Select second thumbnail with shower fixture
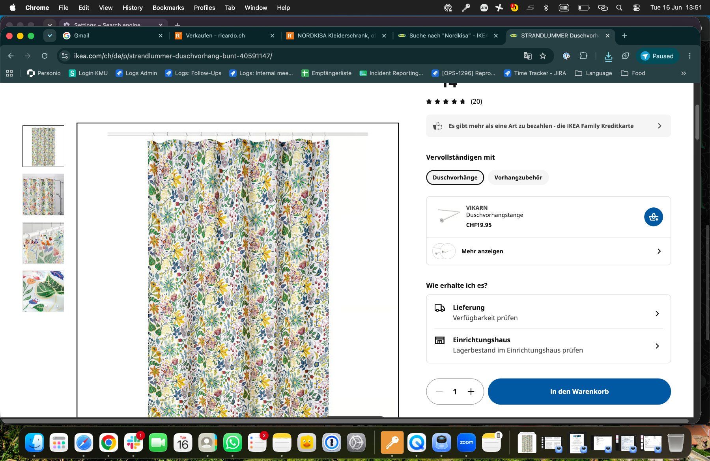This screenshot has width=710, height=461. point(43,194)
